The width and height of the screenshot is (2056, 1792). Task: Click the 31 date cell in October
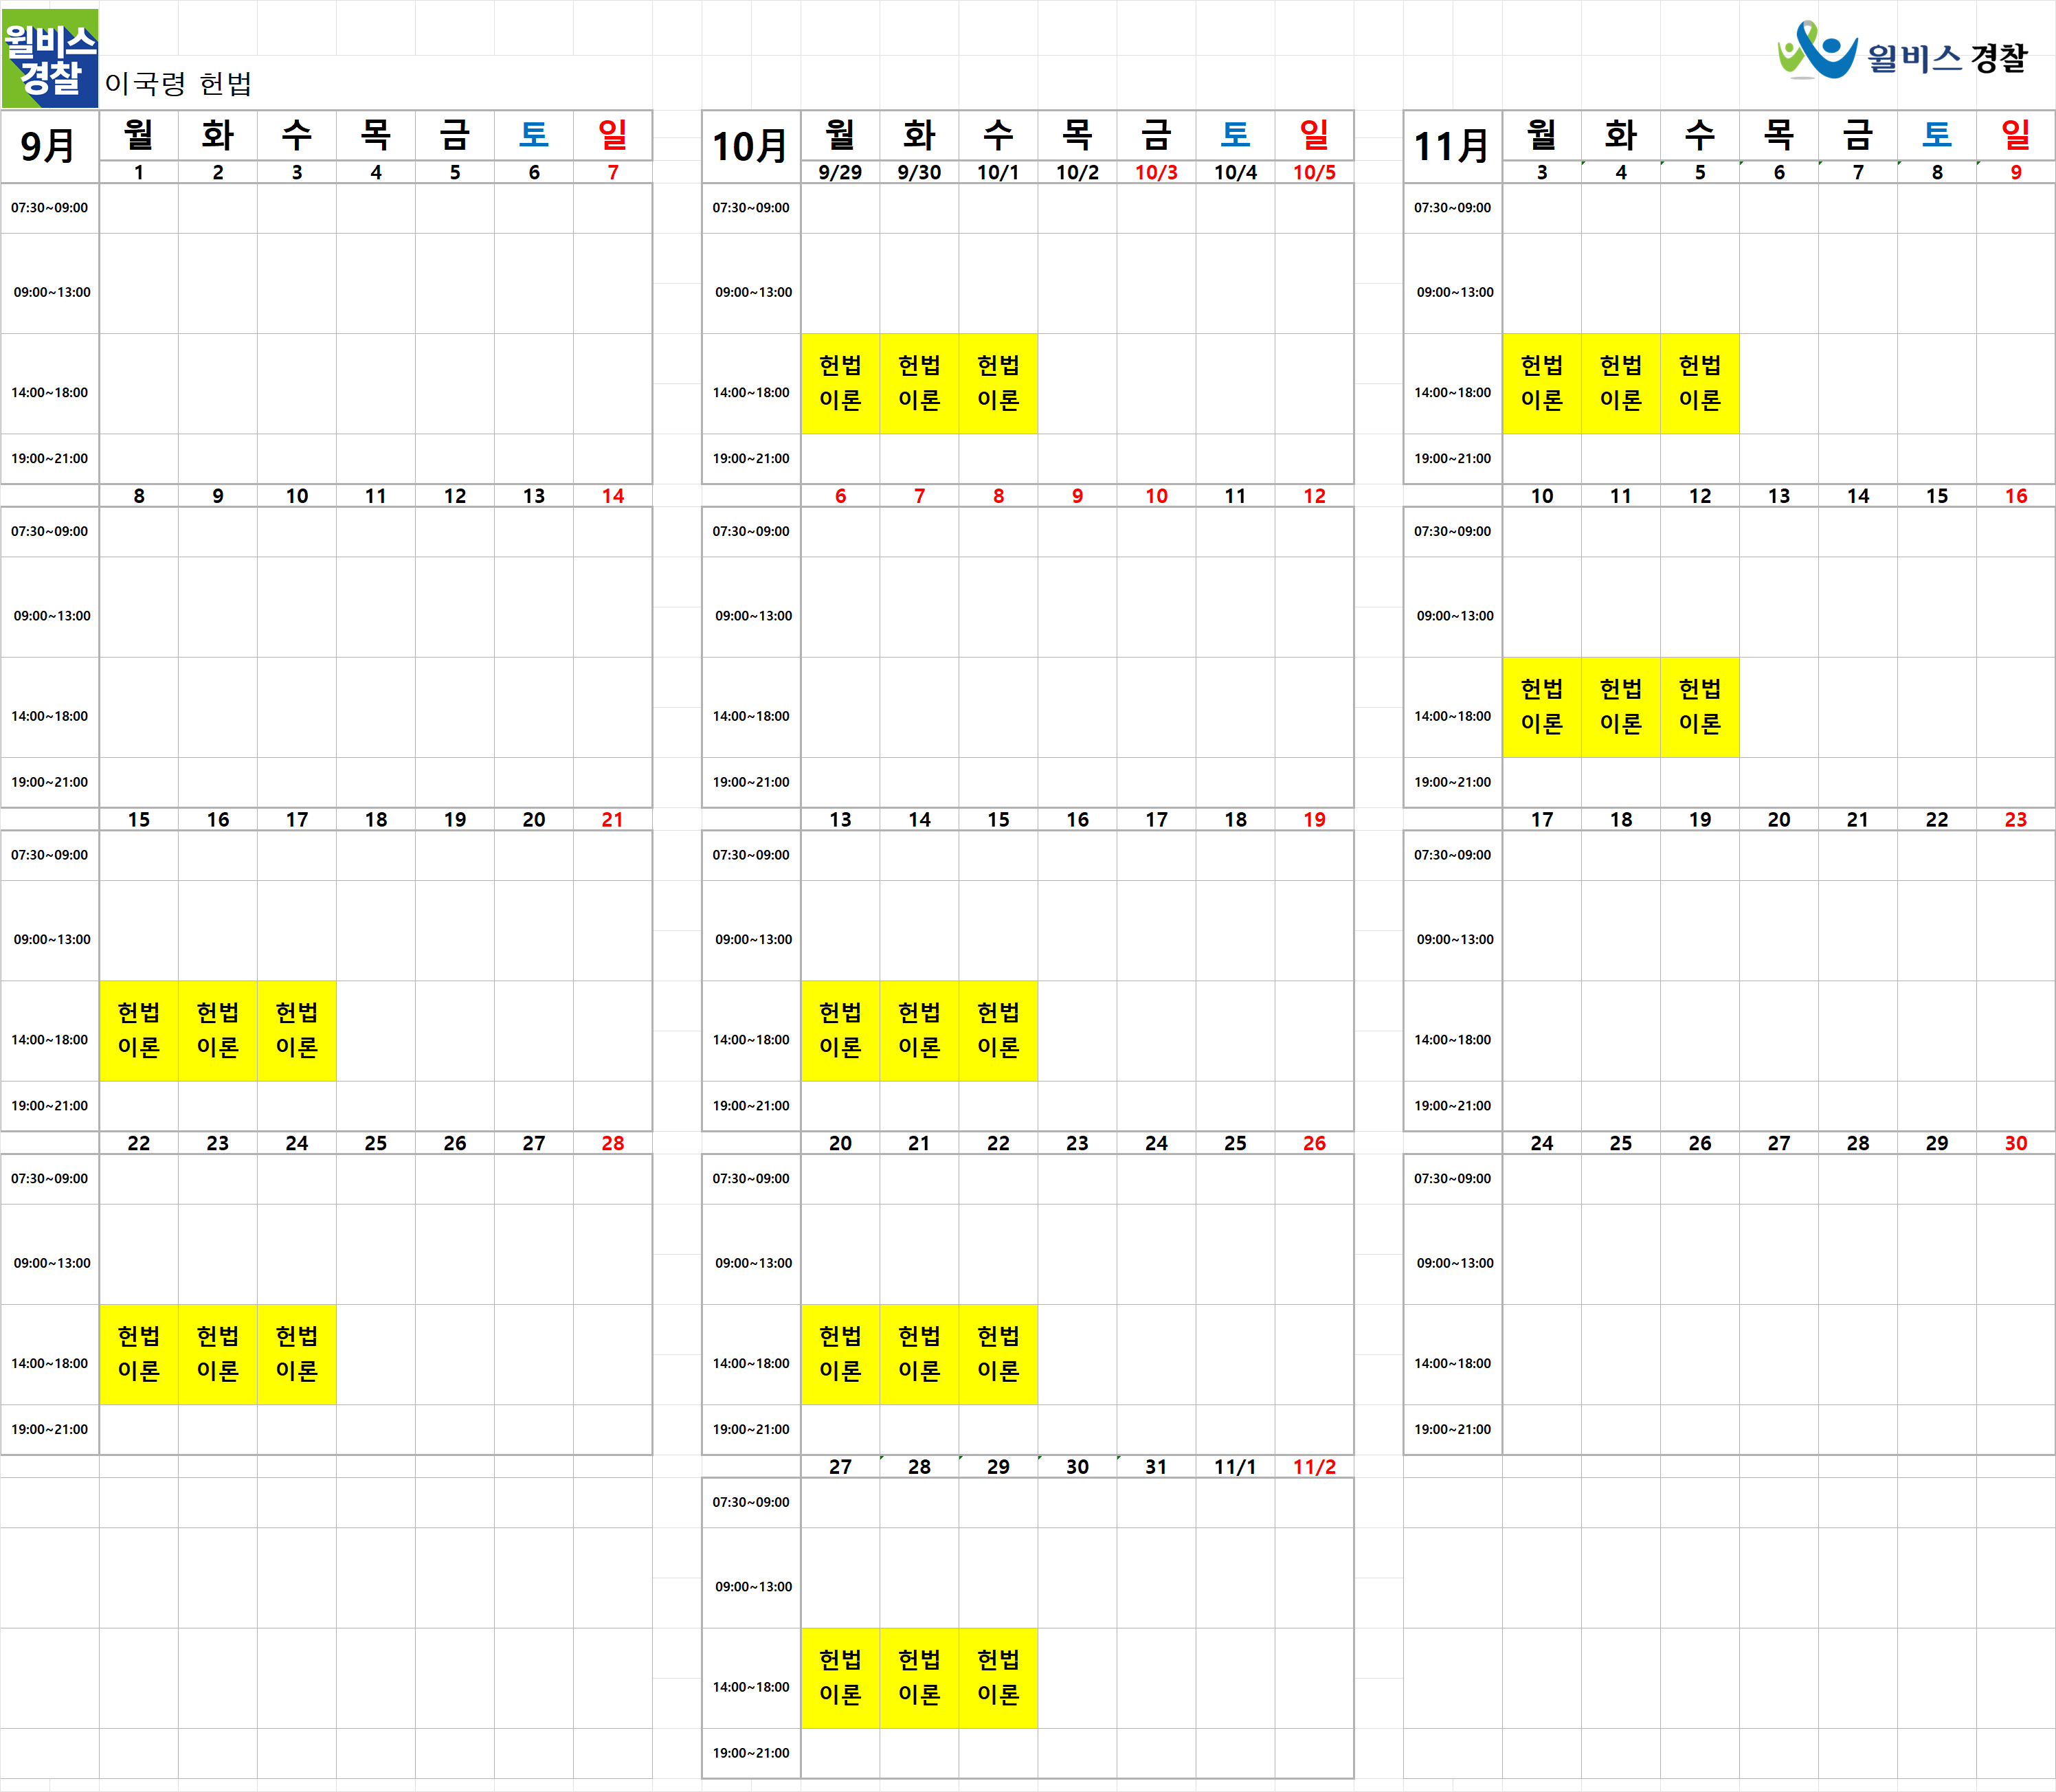point(1156,1467)
